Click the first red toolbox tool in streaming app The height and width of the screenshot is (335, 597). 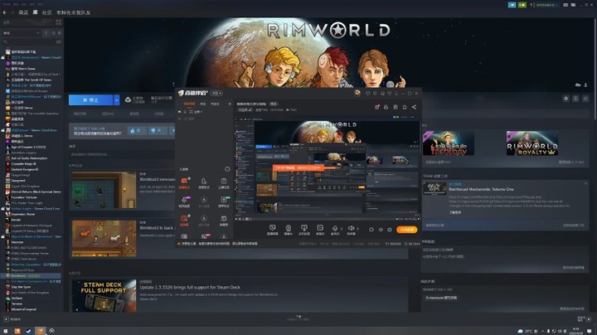point(184,181)
